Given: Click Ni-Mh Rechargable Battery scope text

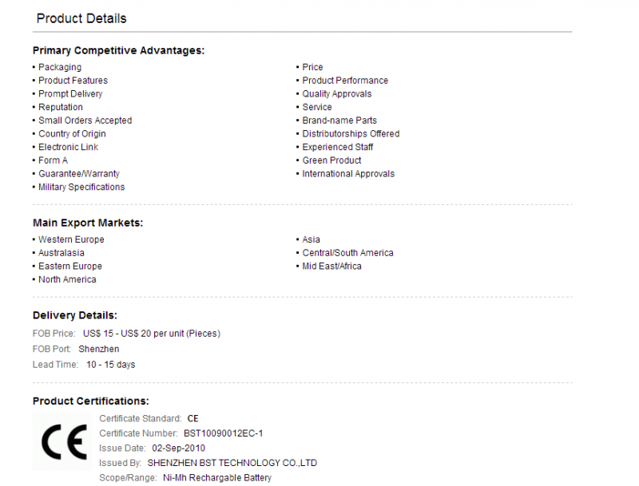Looking at the screenshot, I should coord(217,478).
